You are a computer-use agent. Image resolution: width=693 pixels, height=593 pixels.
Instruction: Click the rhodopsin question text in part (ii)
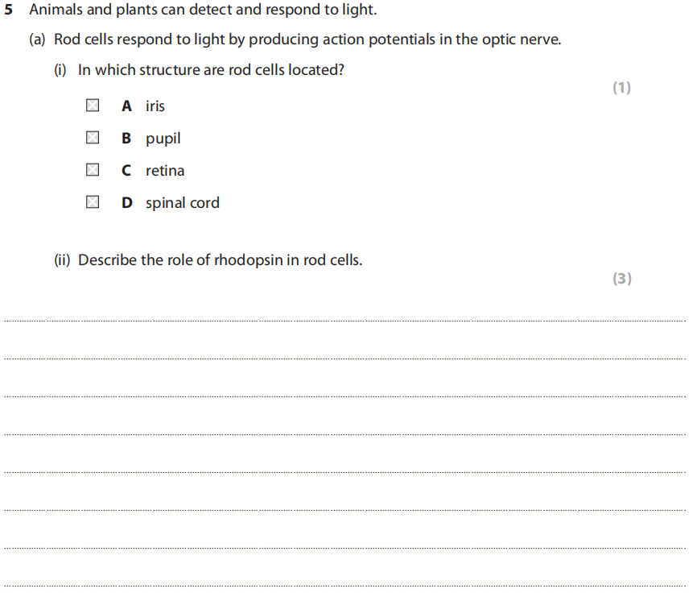(x=208, y=260)
